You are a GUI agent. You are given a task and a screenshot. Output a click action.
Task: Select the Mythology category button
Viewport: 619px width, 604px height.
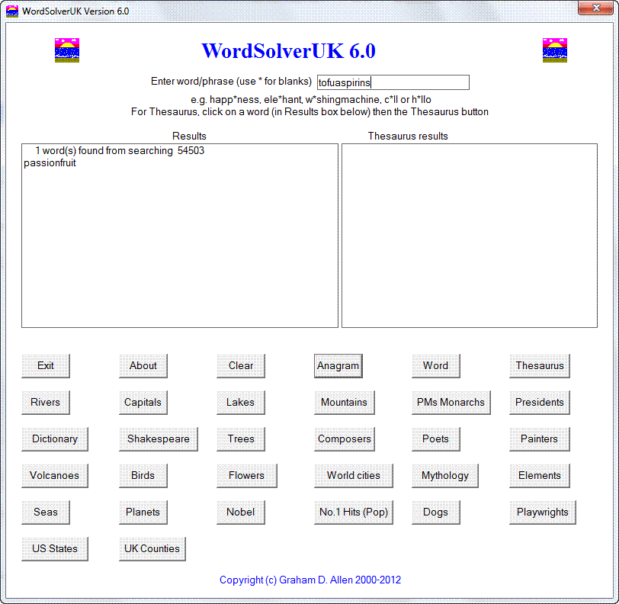click(x=444, y=475)
